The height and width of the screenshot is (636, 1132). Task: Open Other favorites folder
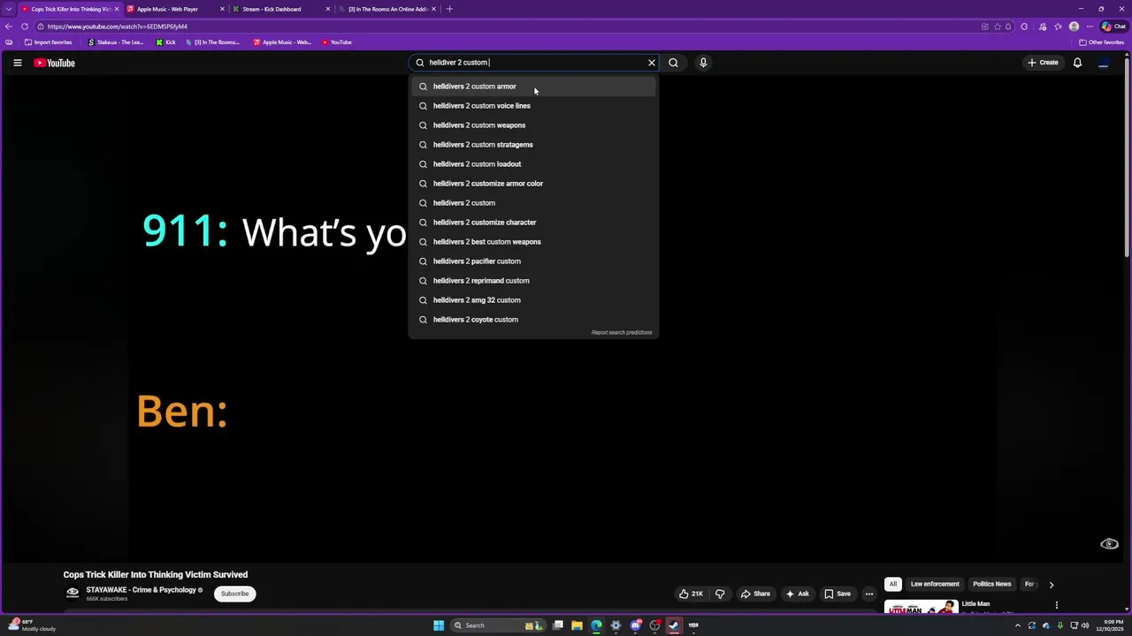(x=1101, y=42)
